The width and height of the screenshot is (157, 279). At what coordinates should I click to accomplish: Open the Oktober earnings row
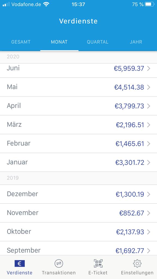[x=78, y=232]
